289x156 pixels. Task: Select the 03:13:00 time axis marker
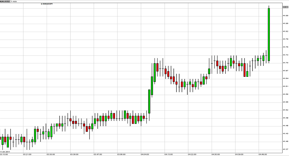[3, 154]
